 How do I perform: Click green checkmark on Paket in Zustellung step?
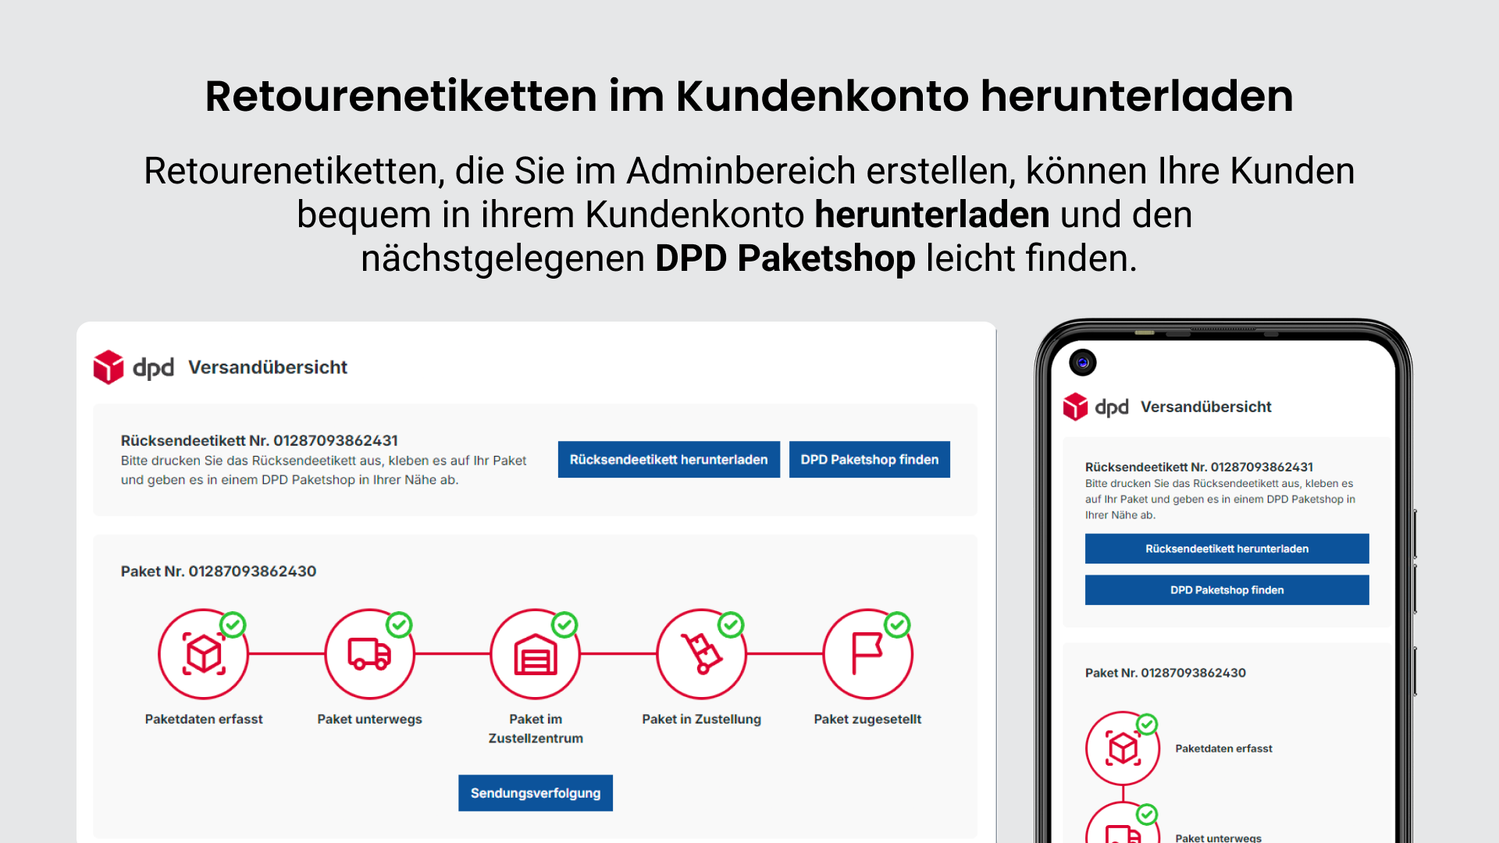(731, 624)
